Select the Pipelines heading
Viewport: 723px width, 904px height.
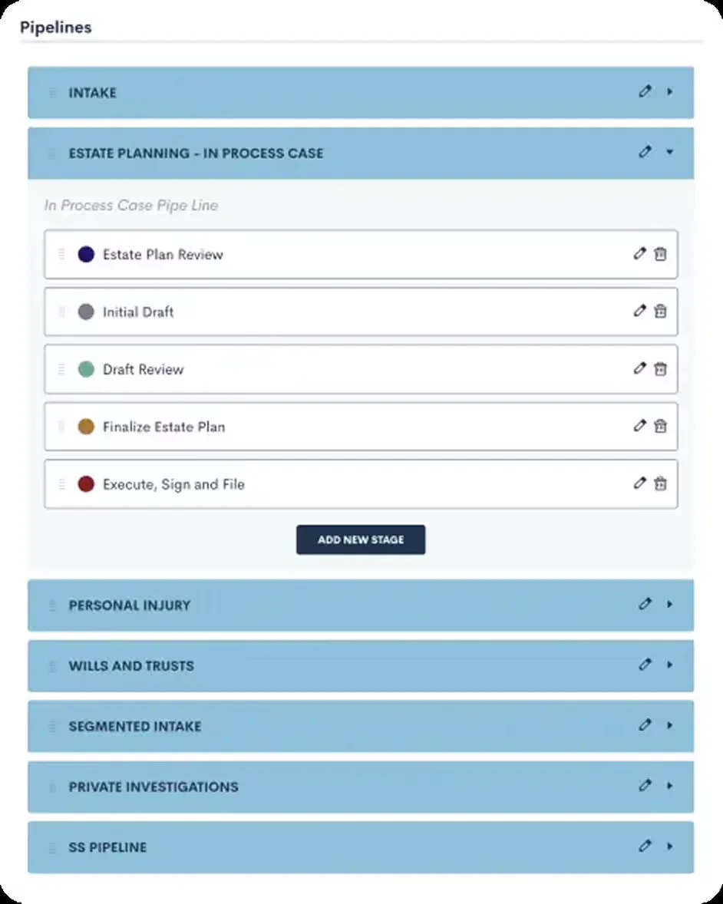[56, 27]
